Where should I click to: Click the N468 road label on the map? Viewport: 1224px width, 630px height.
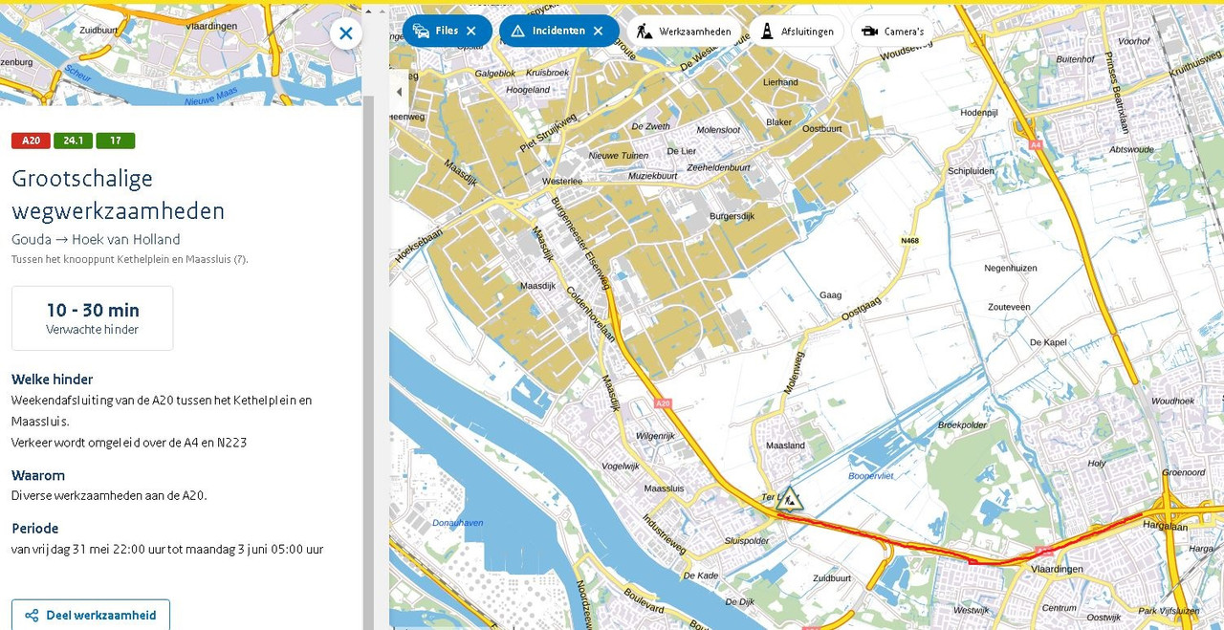coord(909,241)
